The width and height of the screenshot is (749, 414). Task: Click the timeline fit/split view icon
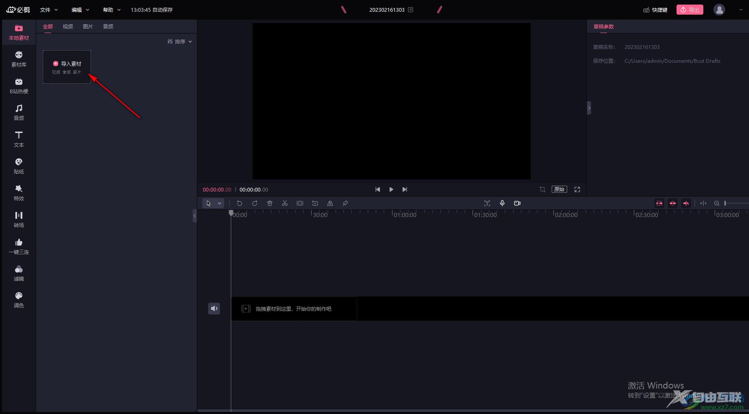tap(703, 203)
